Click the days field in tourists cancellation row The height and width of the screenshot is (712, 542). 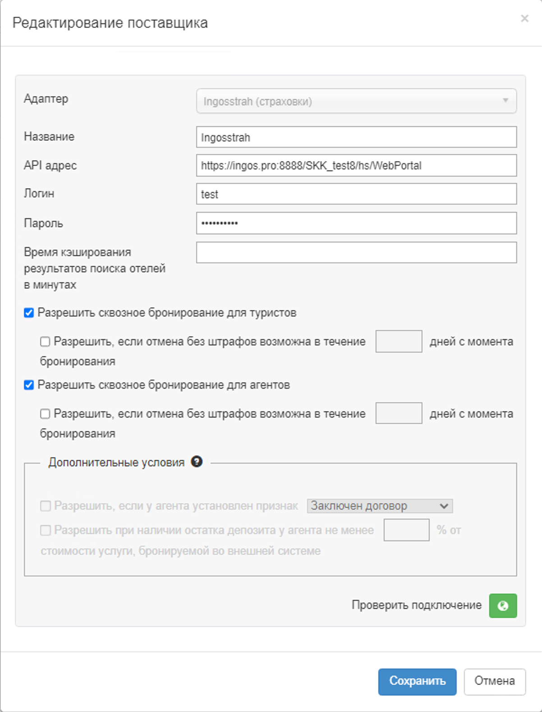coord(399,341)
